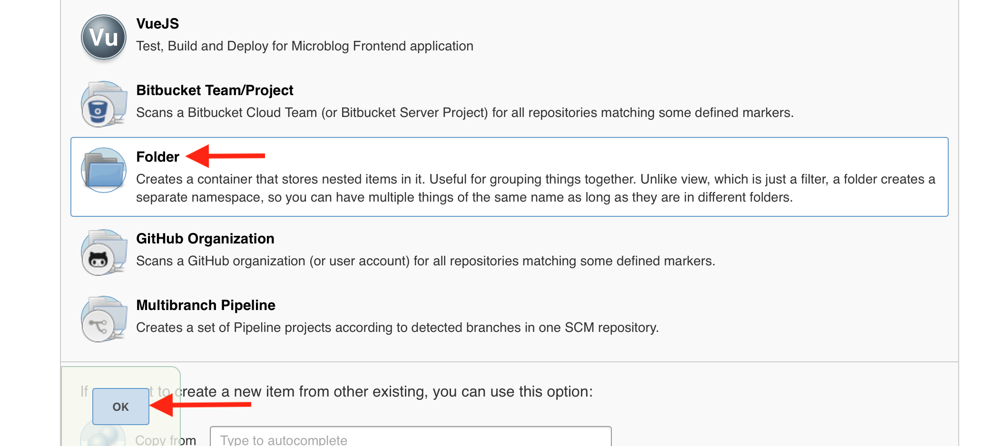The image size is (982, 446).
Task: Choose the Multibranch Pipeline title
Action: (x=206, y=305)
